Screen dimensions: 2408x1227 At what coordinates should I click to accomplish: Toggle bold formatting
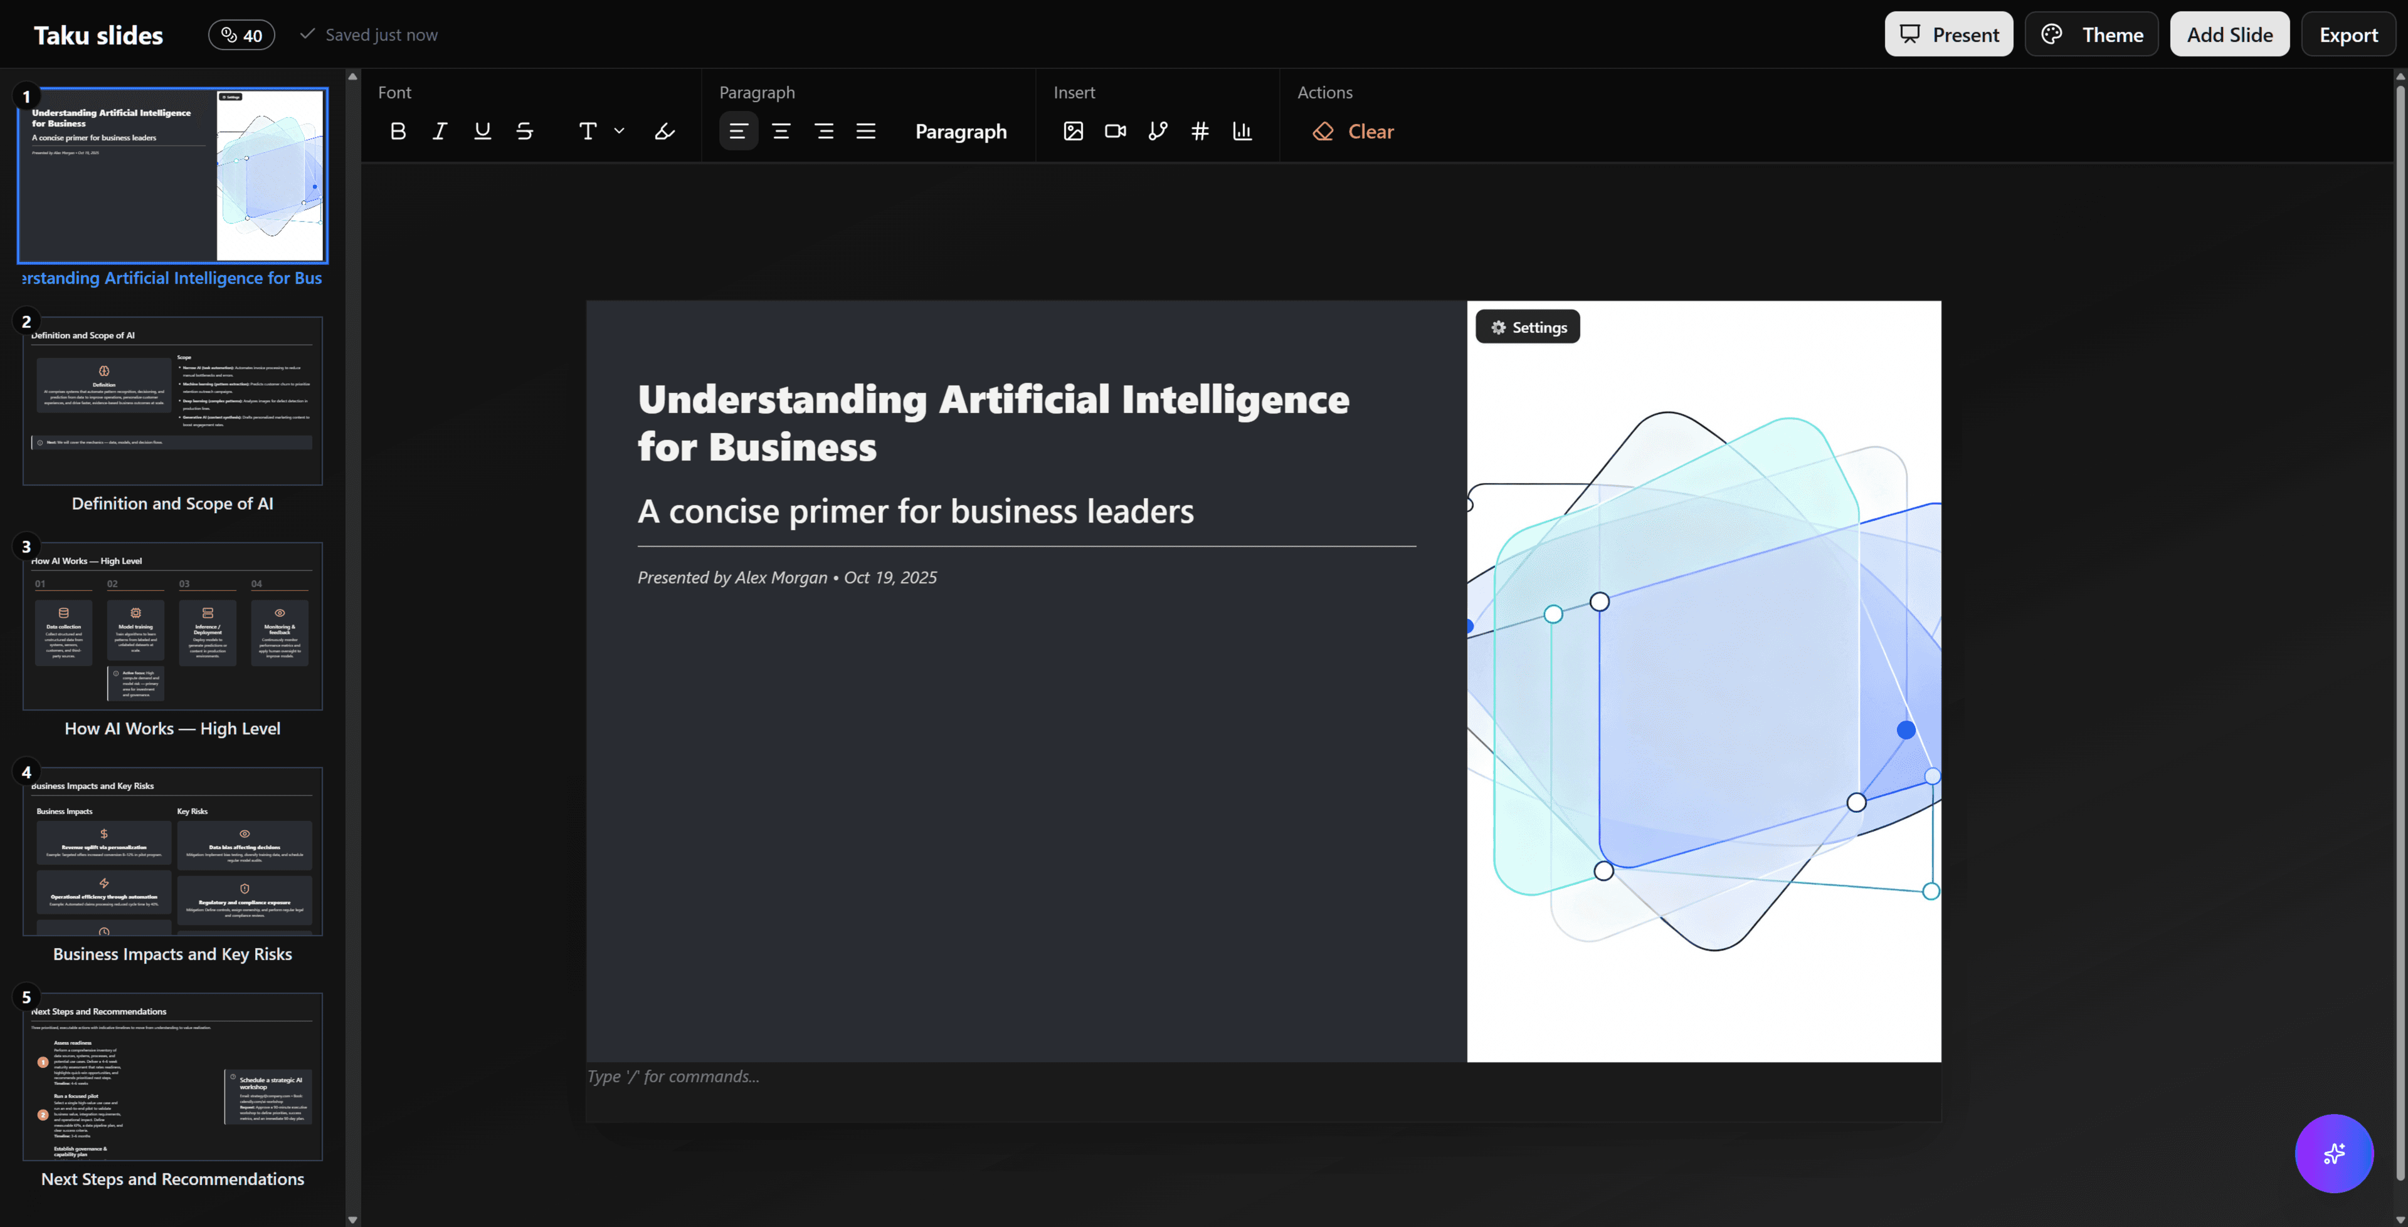398,131
